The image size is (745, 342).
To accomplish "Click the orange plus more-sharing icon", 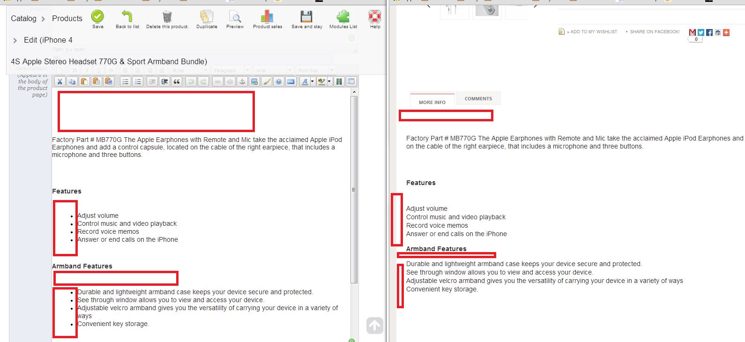I will 726,32.
